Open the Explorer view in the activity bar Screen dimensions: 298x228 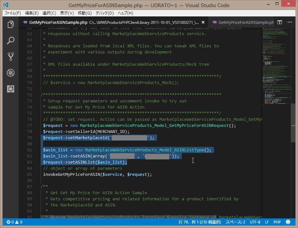[x=11, y=24]
